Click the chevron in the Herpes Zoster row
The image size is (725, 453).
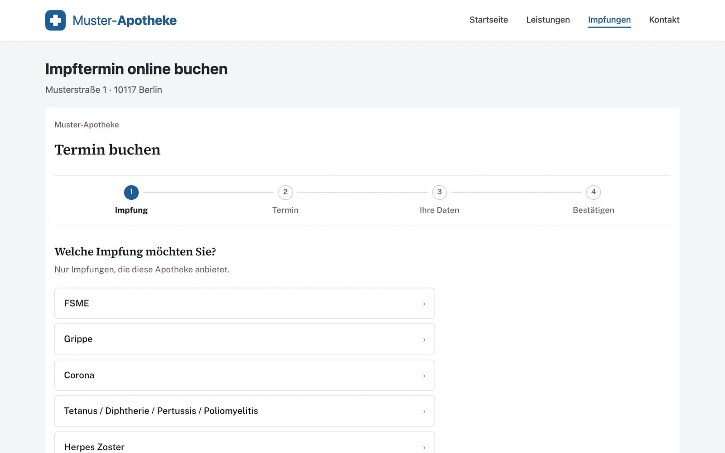click(424, 448)
